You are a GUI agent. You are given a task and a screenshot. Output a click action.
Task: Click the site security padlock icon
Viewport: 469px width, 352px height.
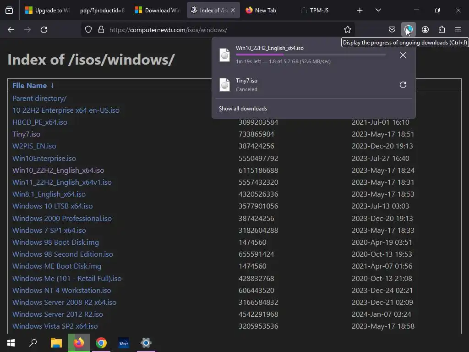click(x=101, y=30)
